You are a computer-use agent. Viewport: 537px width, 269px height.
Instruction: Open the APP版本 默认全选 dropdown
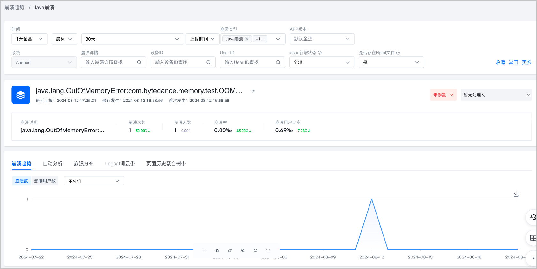(x=322, y=39)
